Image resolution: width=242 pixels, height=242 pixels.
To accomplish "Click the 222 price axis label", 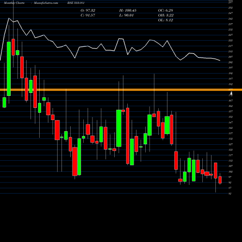I will [x=230, y=41].
